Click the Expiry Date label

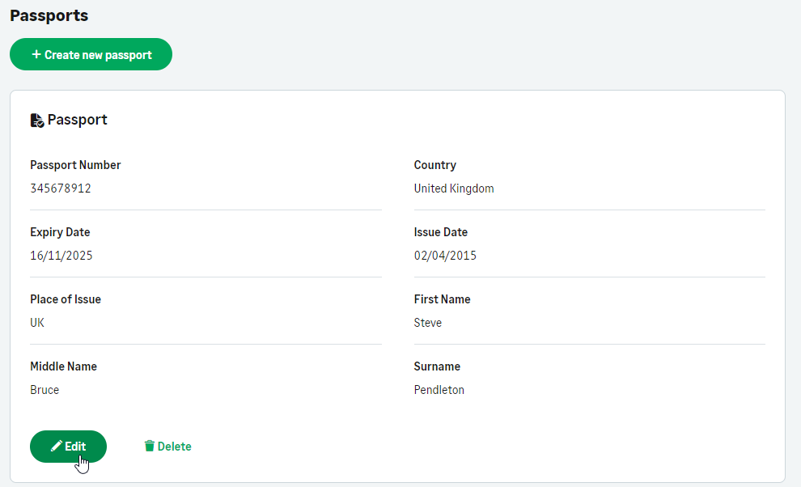tap(60, 232)
